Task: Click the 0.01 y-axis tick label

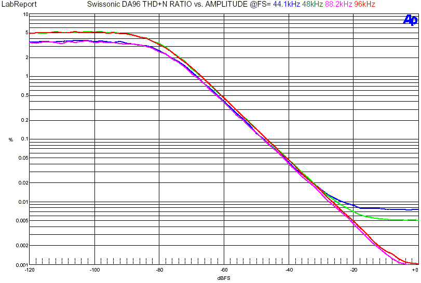Action: tap(23, 202)
